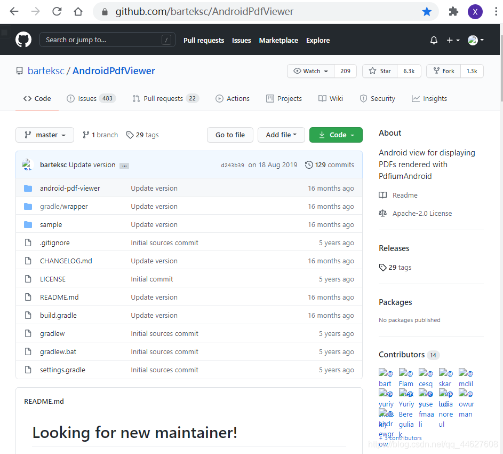Click the 6.3k stargazers count
The width and height of the screenshot is (503, 454).
click(x=409, y=71)
